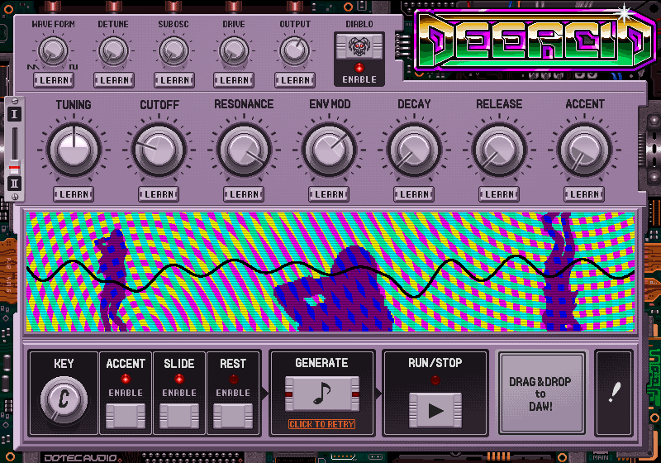This screenshot has height=463, width=661.
Task: Click the Wave Form knob
Action: click(x=53, y=51)
